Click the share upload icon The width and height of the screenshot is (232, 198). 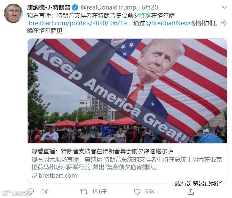pos(191,192)
